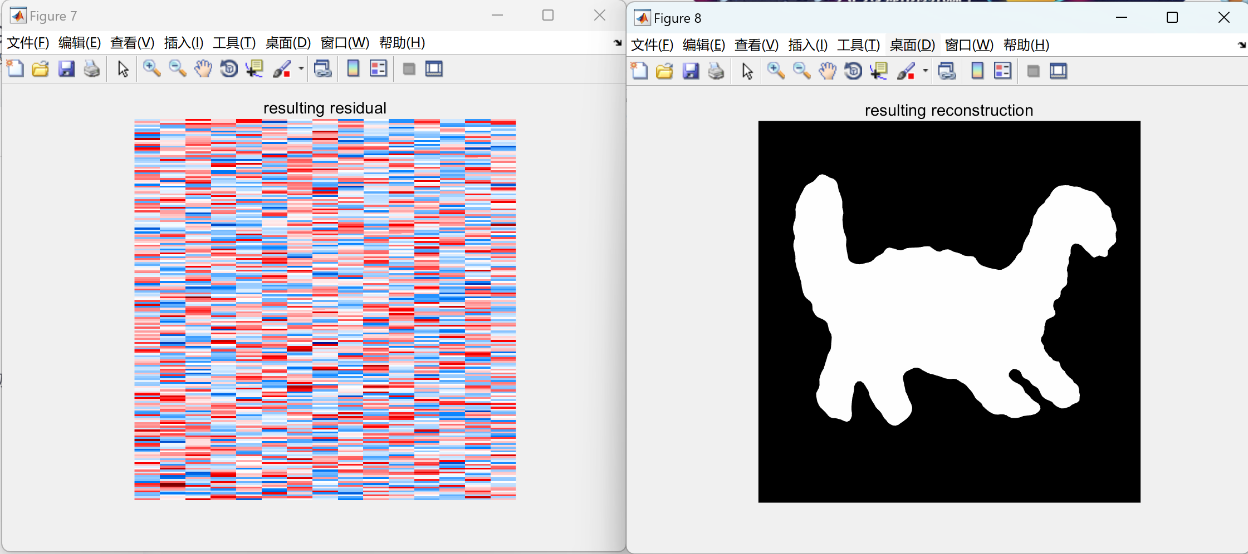Screen dimensions: 1248x554
Task: Open file icon in Figure 7 toolbar
Action: [41, 69]
